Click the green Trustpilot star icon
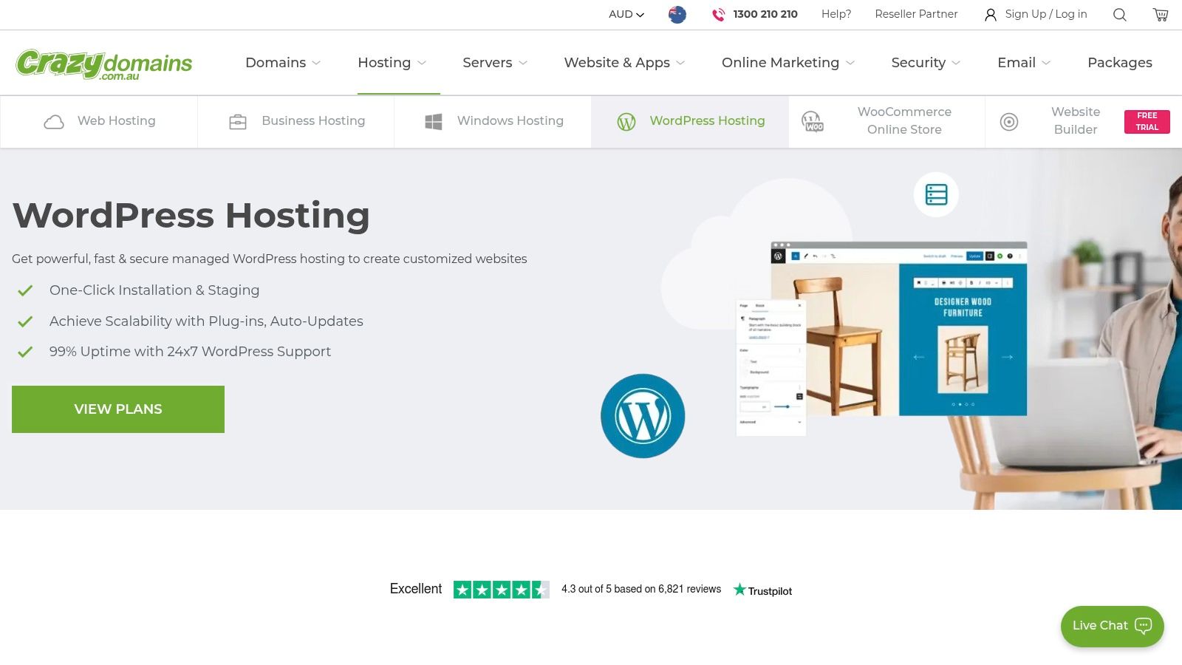Image resolution: width=1182 pixels, height=665 pixels. (x=739, y=589)
